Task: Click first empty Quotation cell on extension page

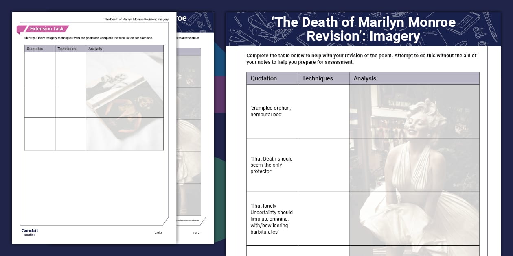Action: [40, 68]
